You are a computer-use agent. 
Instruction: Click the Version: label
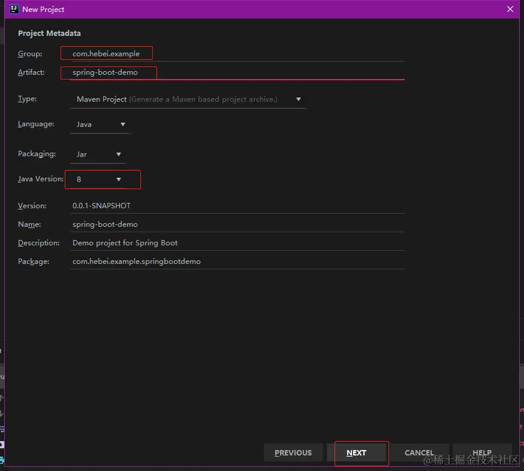point(32,206)
